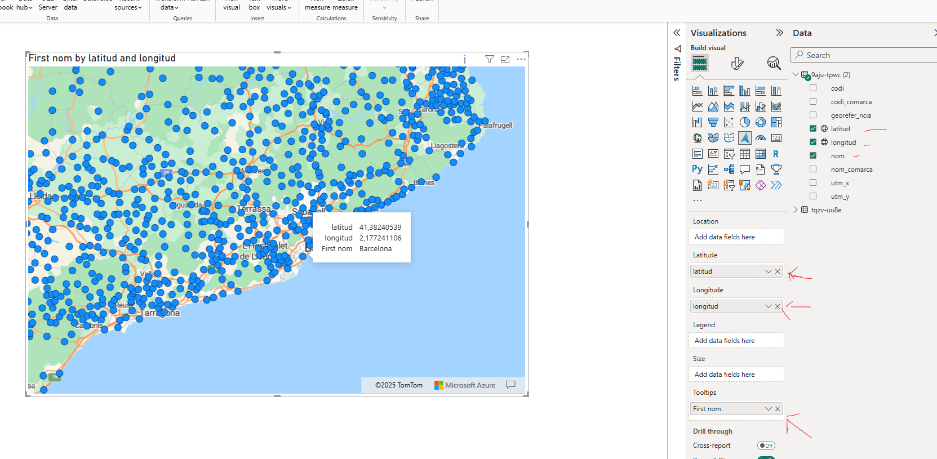The height and width of the screenshot is (459, 937).
Task: Uncheck the latitud field checkbox
Action: (x=813, y=128)
